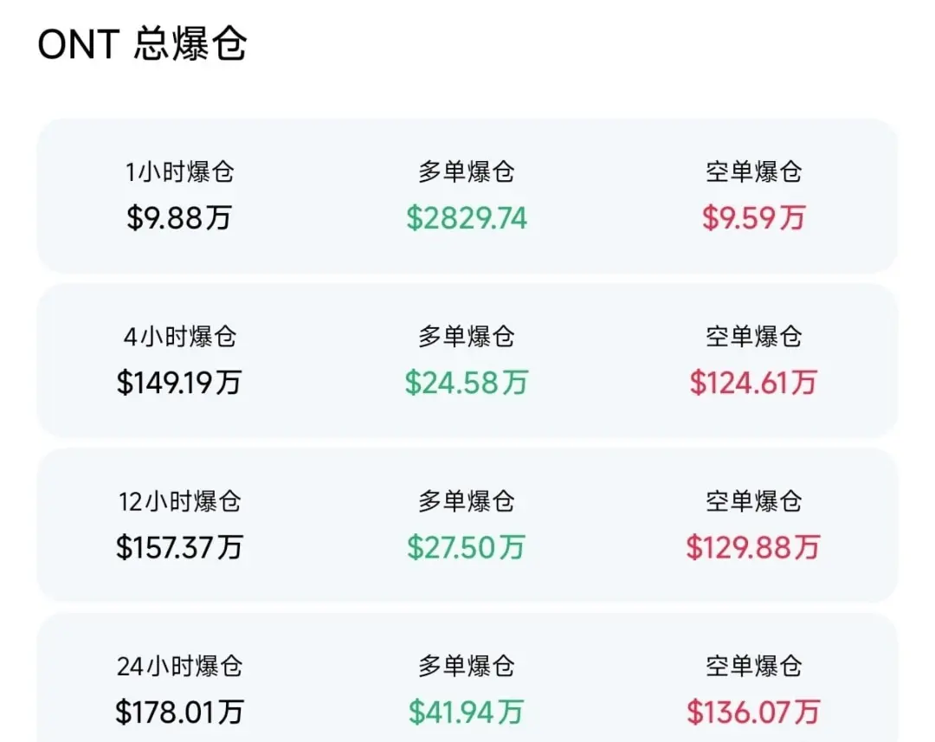Image resolution: width=935 pixels, height=742 pixels.
Task: Click the red $136.07万 value
Action: 753,712
